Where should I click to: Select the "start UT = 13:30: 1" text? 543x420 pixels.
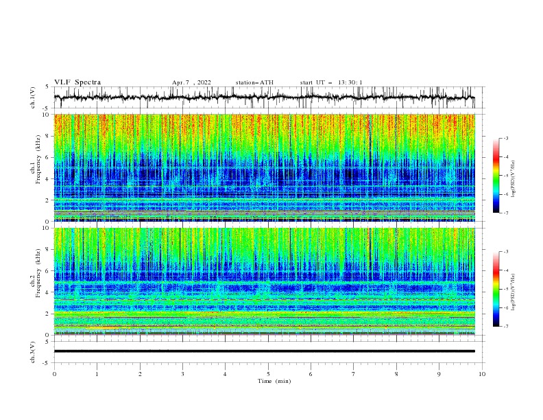331,82
